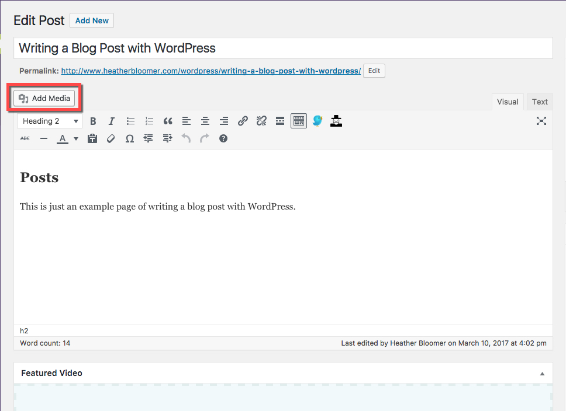This screenshot has height=411, width=566.
Task: Align text center
Action: 205,121
